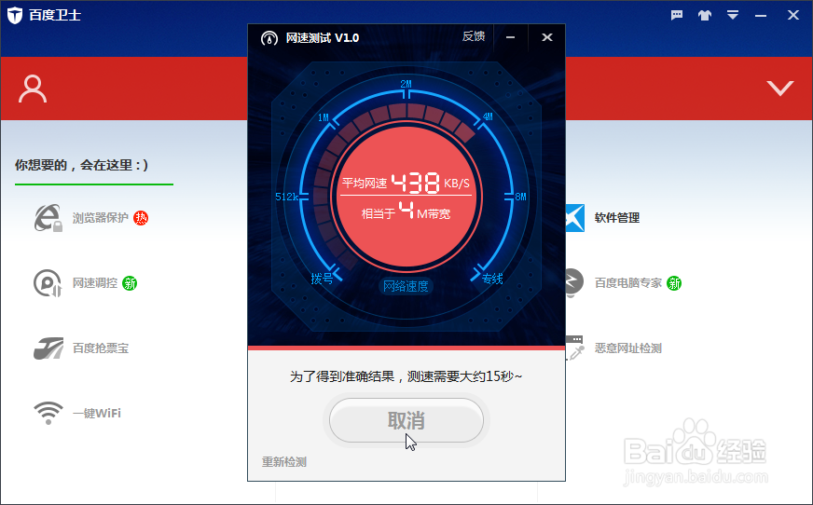The height and width of the screenshot is (505, 813).
Task: Click the 1M mark on speed gauge
Action: [323, 117]
